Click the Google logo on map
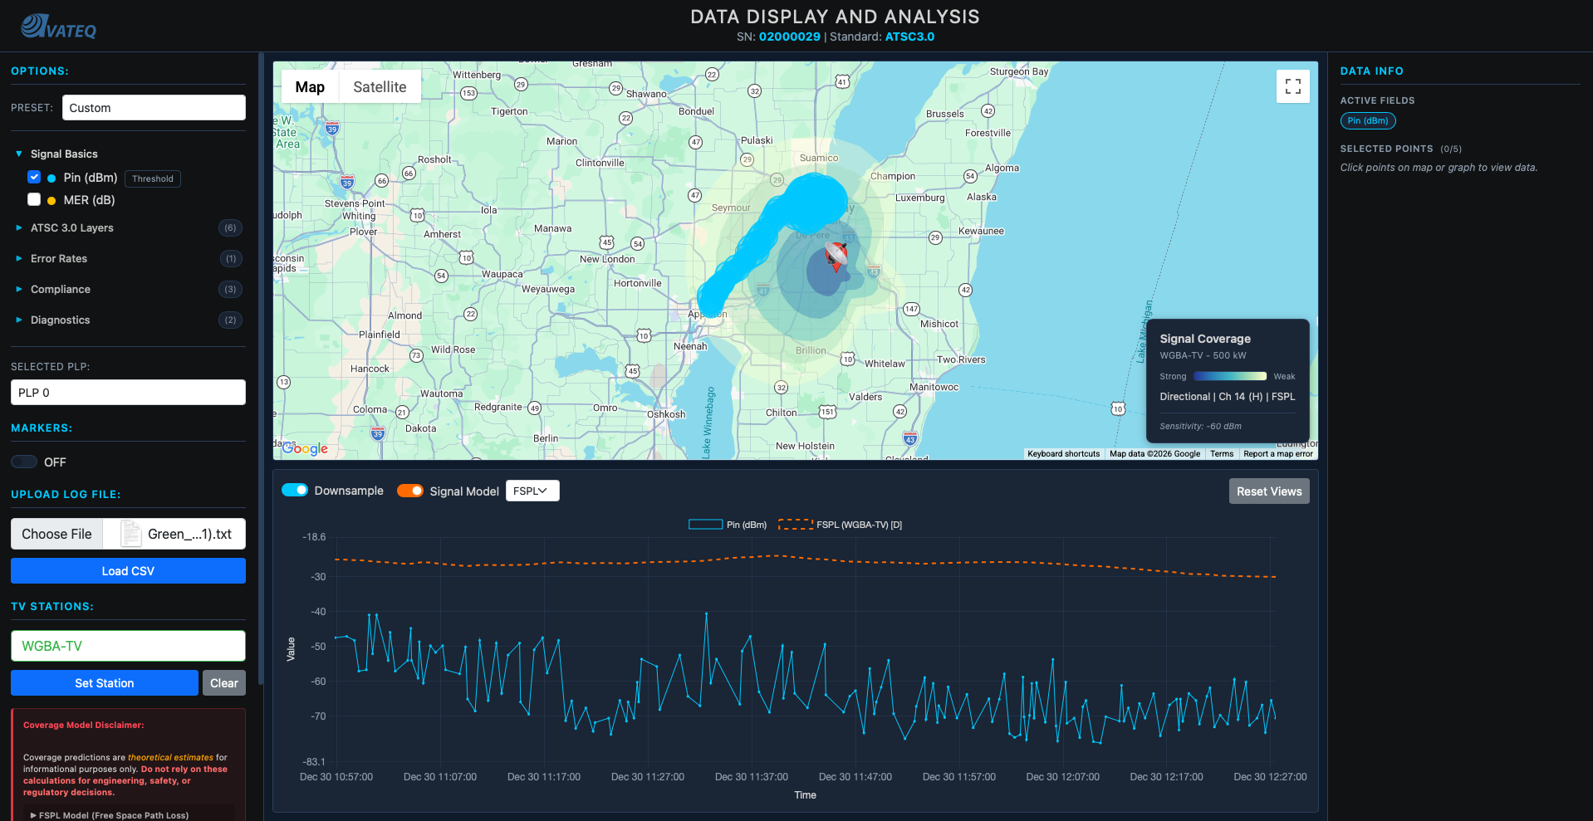The width and height of the screenshot is (1593, 821). (306, 448)
